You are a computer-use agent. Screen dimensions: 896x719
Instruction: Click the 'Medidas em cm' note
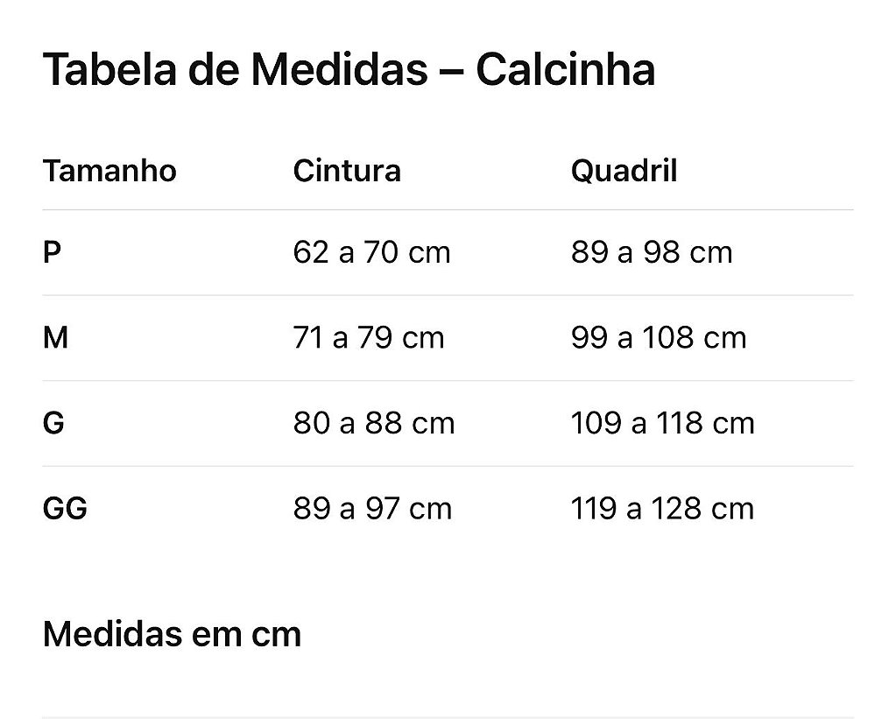coord(172,634)
